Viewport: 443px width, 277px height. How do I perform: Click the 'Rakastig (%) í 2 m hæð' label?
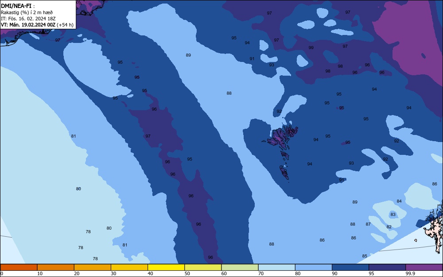click(x=27, y=12)
